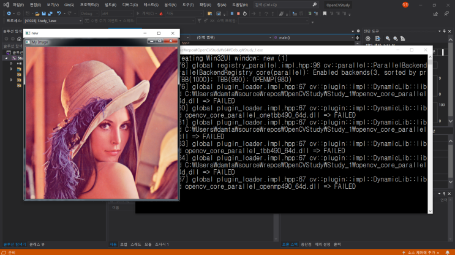Image resolution: width=455 pixels, height=255 pixels.
Task: Pin the Diagnostic Tools panel
Action: [x=444, y=31]
